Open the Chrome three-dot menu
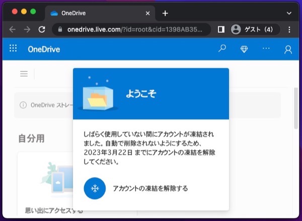The width and height of the screenshot is (302, 221). click(x=289, y=30)
